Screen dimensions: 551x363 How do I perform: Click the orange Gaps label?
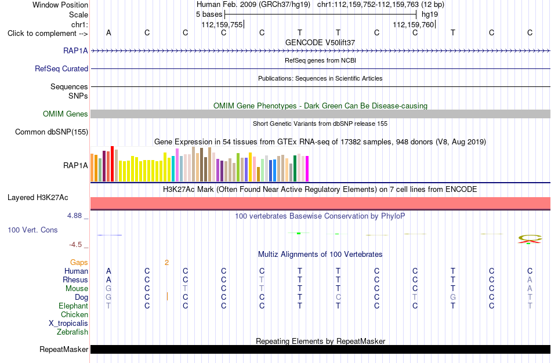(x=79, y=263)
